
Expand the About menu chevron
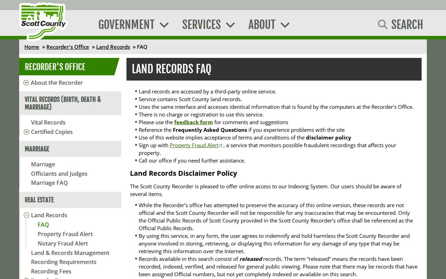(285, 25)
